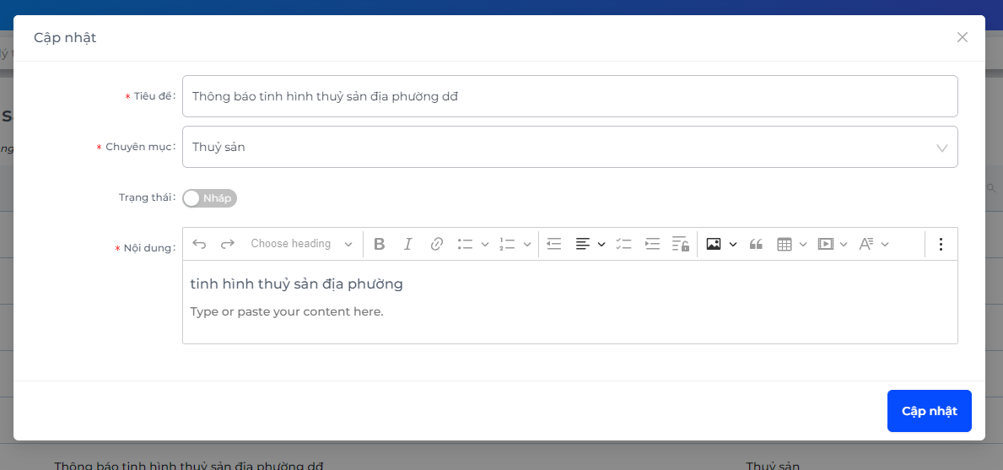Undo the last edit in the editor
The height and width of the screenshot is (470, 1003).
tap(200, 244)
